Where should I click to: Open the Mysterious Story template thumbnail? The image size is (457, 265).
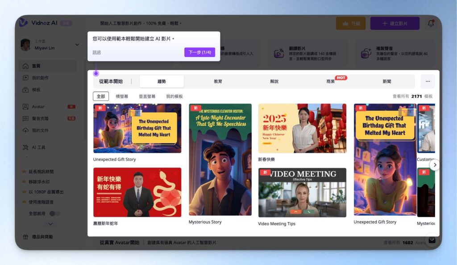click(x=220, y=160)
